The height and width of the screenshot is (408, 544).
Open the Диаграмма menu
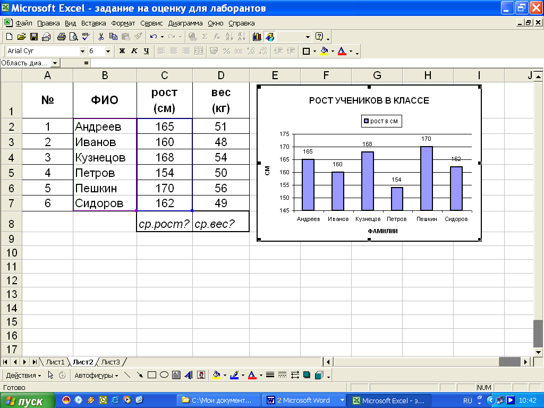185,23
